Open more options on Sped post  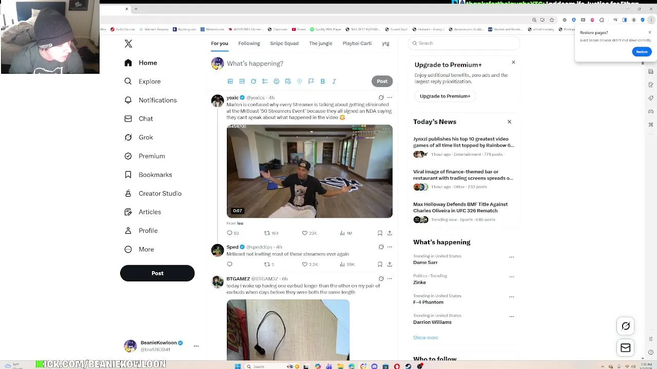click(390, 247)
